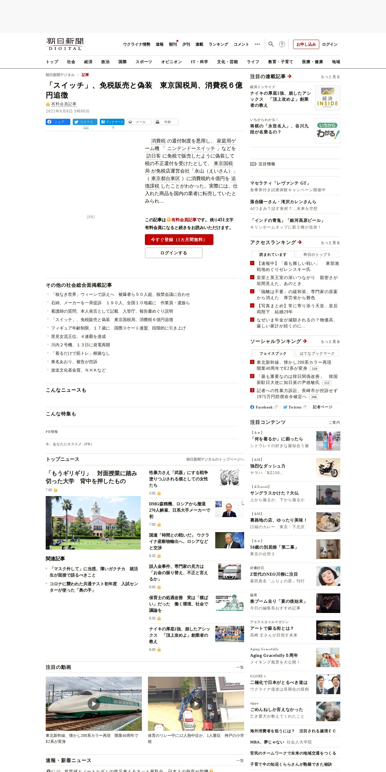Image resolution: width=386 pixels, height=772 pixels.
Task: Open the 東京都台東区 keyword link
Action: tap(166, 179)
